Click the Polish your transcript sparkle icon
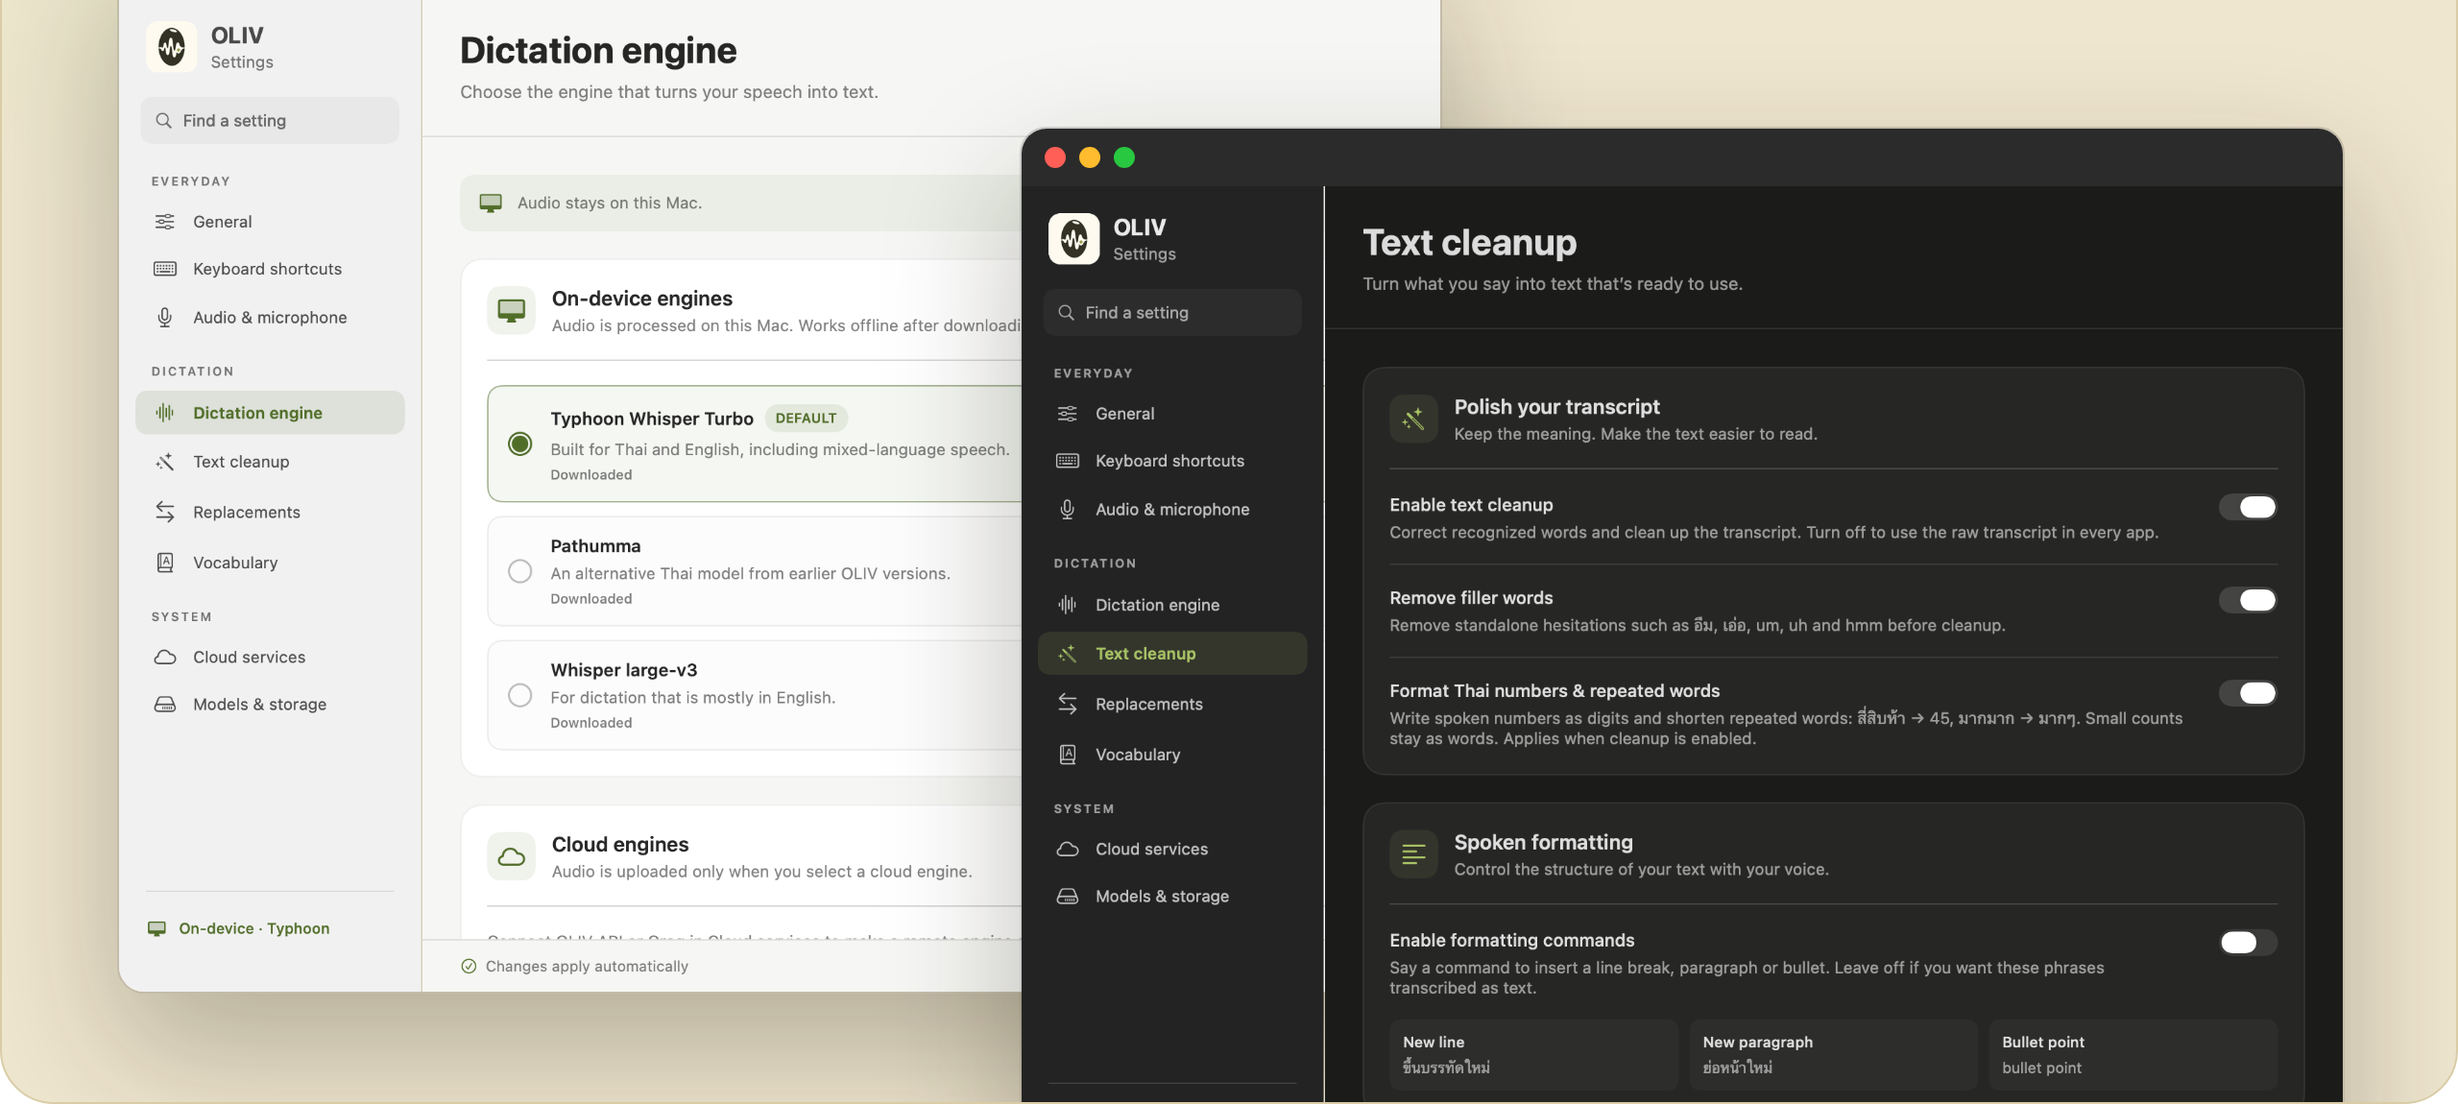The height and width of the screenshot is (1104, 2458). point(1413,419)
